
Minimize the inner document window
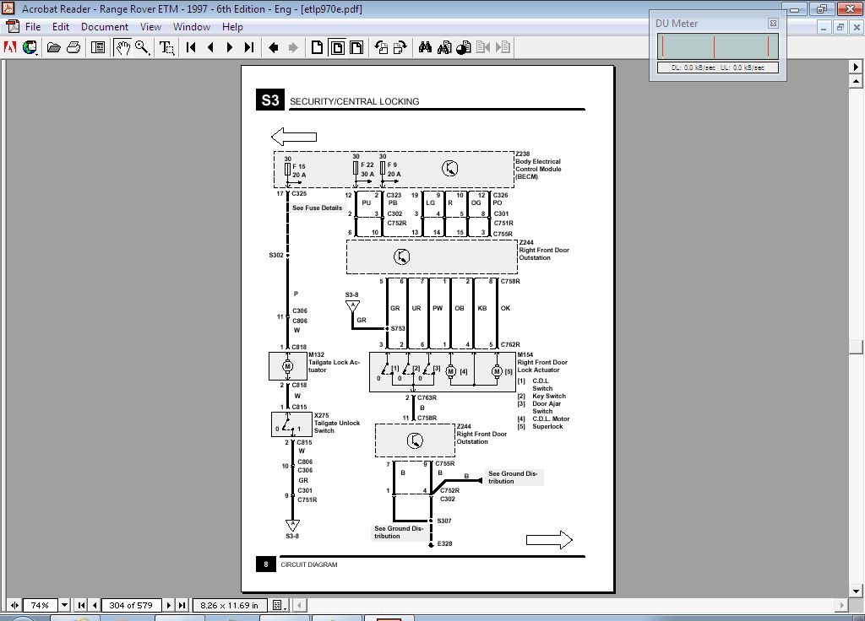[824, 27]
